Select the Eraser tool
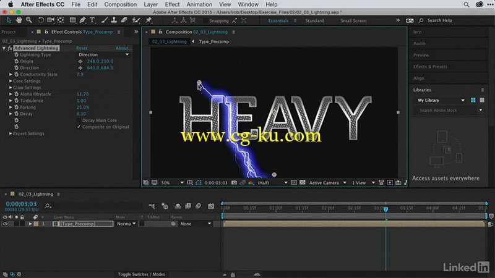Viewport: 495px width, 278px height. (124, 20)
